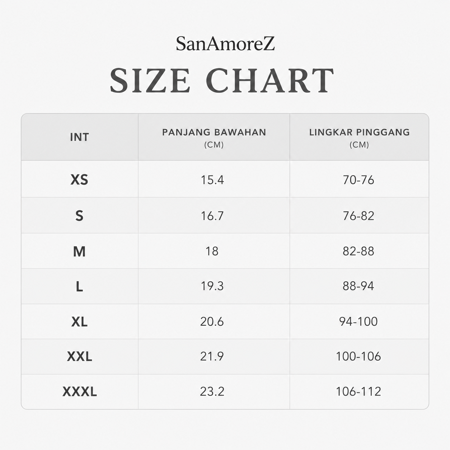Click the M size row label
Screen dimensions: 450x450
[79, 252]
